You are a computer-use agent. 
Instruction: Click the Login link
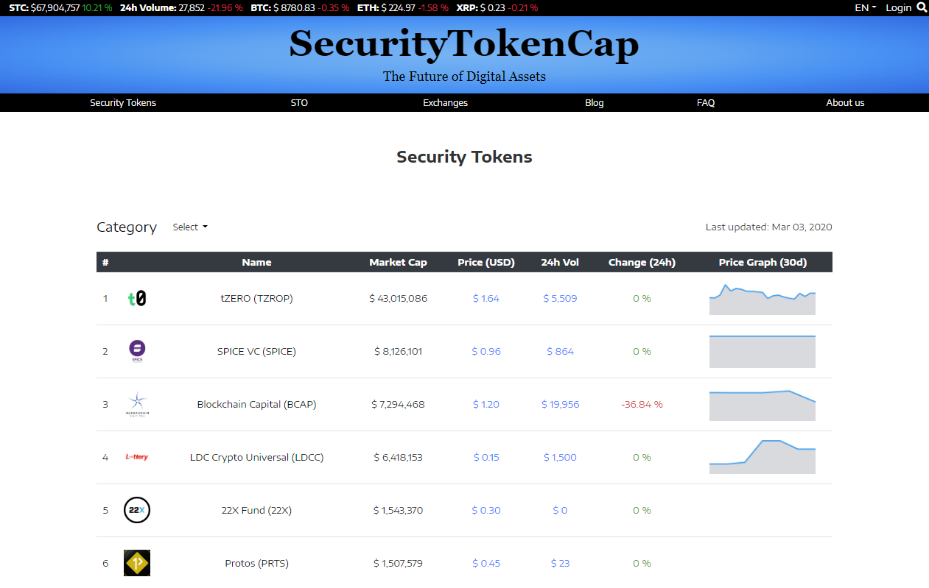point(898,7)
